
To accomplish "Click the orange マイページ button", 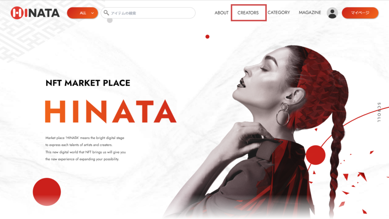I will tap(360, 13).
